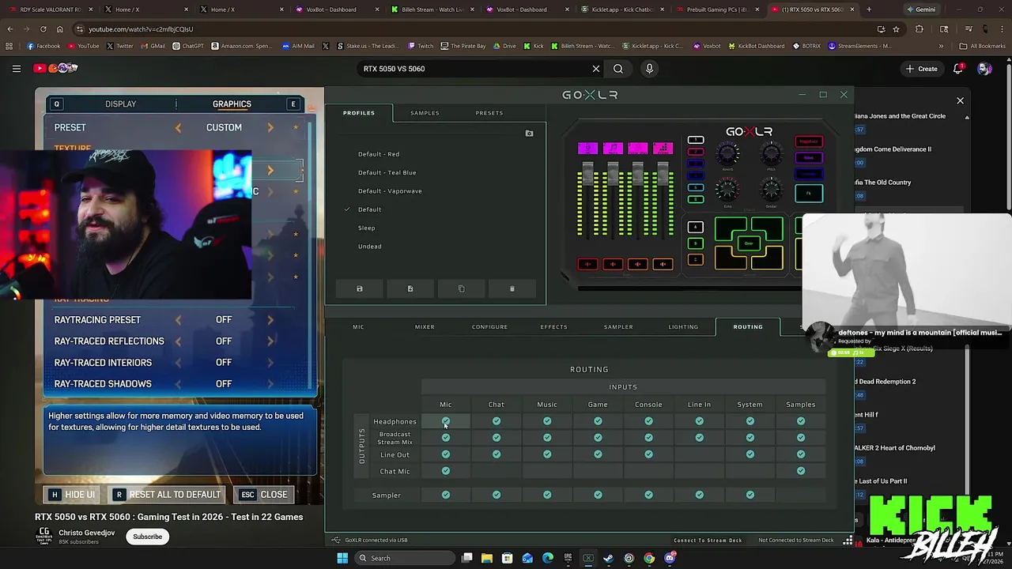Click left arrow for Ray-Traced Reflections

coord(178,341)
